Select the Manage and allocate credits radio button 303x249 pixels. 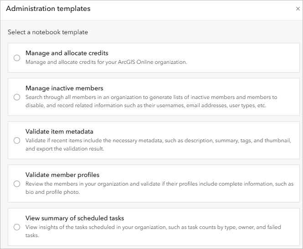(x=17, y=58)
